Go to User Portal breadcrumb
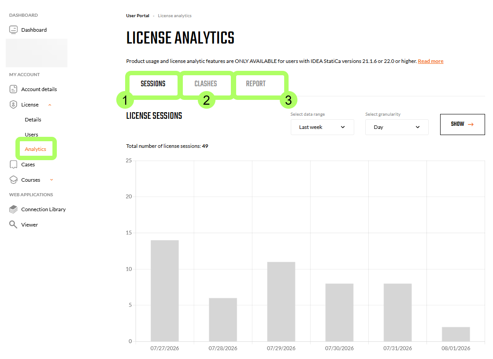Screen dimensions: 493x359 (138, 16)
